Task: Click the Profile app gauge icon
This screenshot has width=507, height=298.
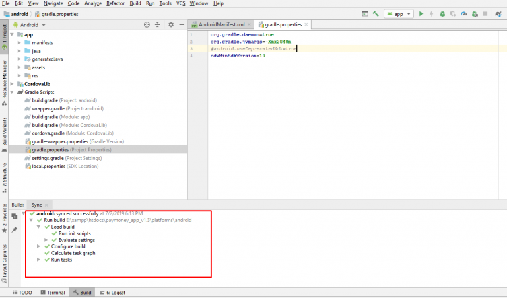Action: point(463,13)
